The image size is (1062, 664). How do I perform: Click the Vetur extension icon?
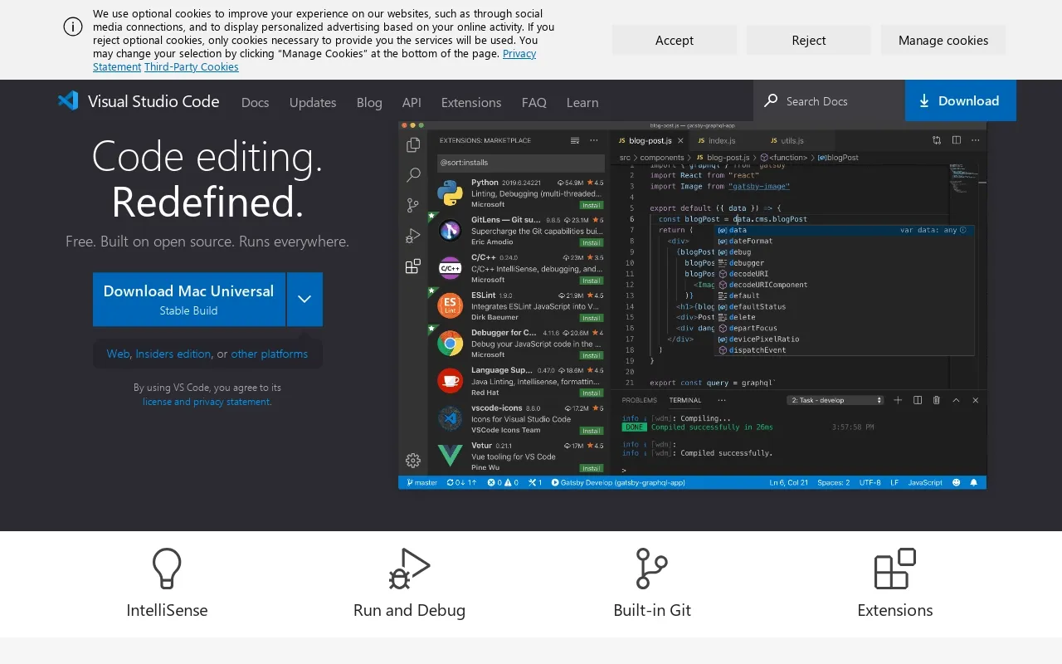tap(450, 456)
